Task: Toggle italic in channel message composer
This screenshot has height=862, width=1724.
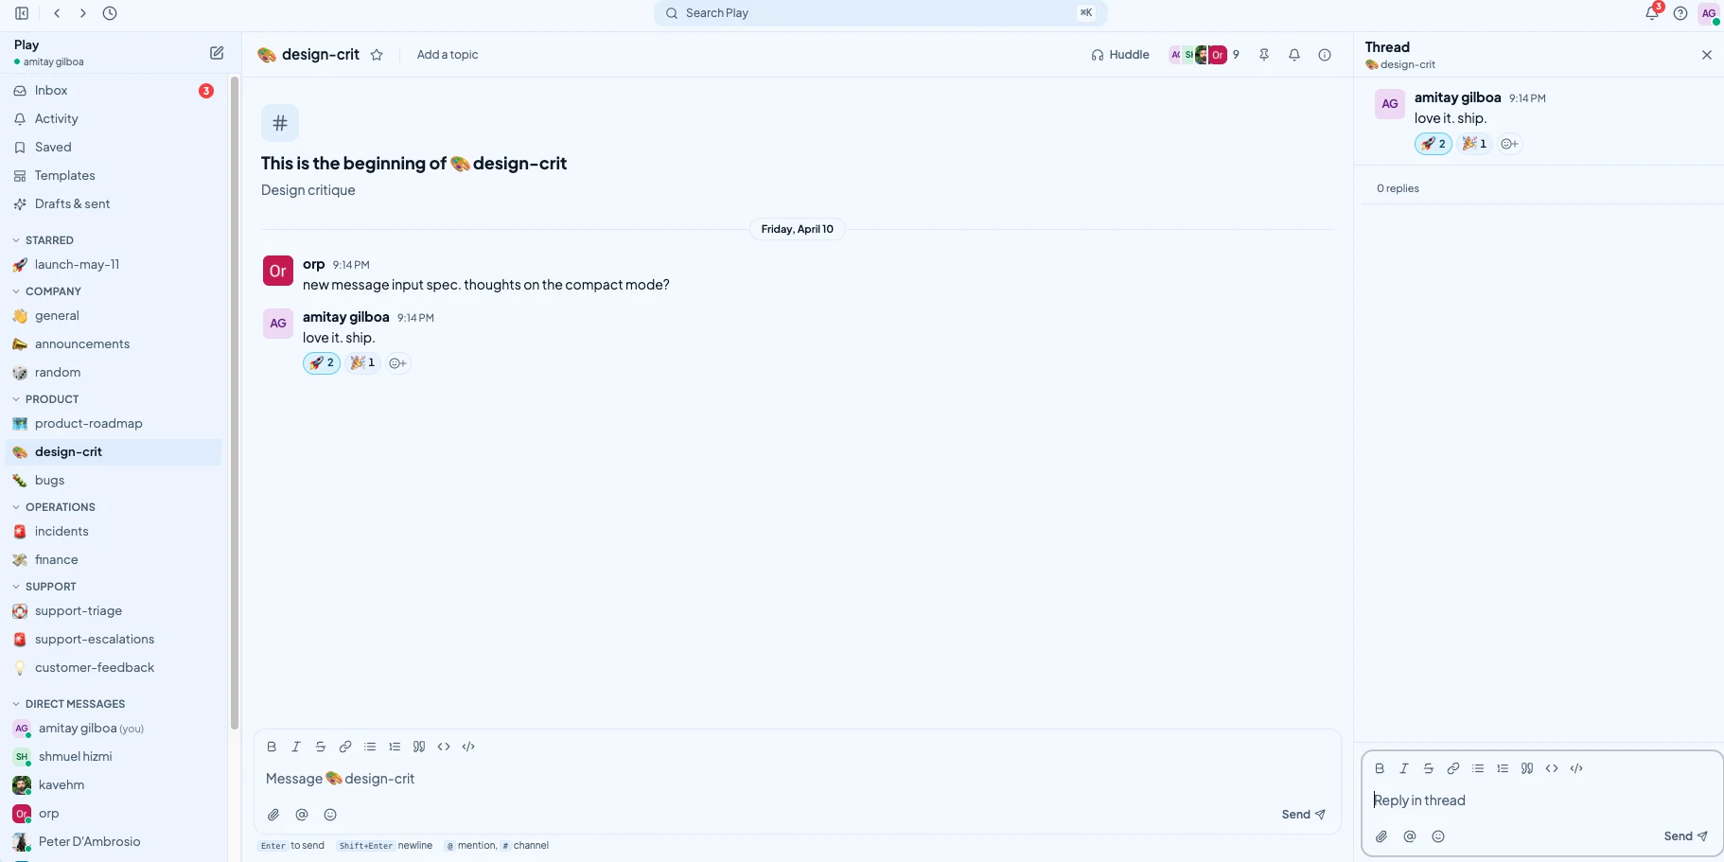Action: point(296,747)
